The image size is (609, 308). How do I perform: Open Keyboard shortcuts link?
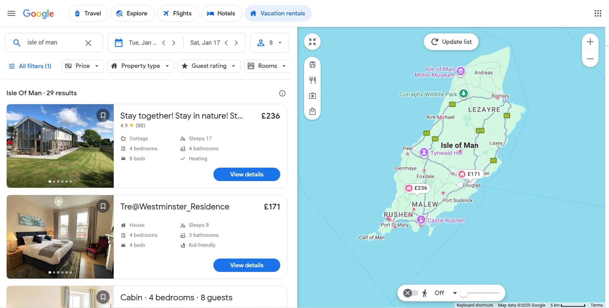coord(475,305)
